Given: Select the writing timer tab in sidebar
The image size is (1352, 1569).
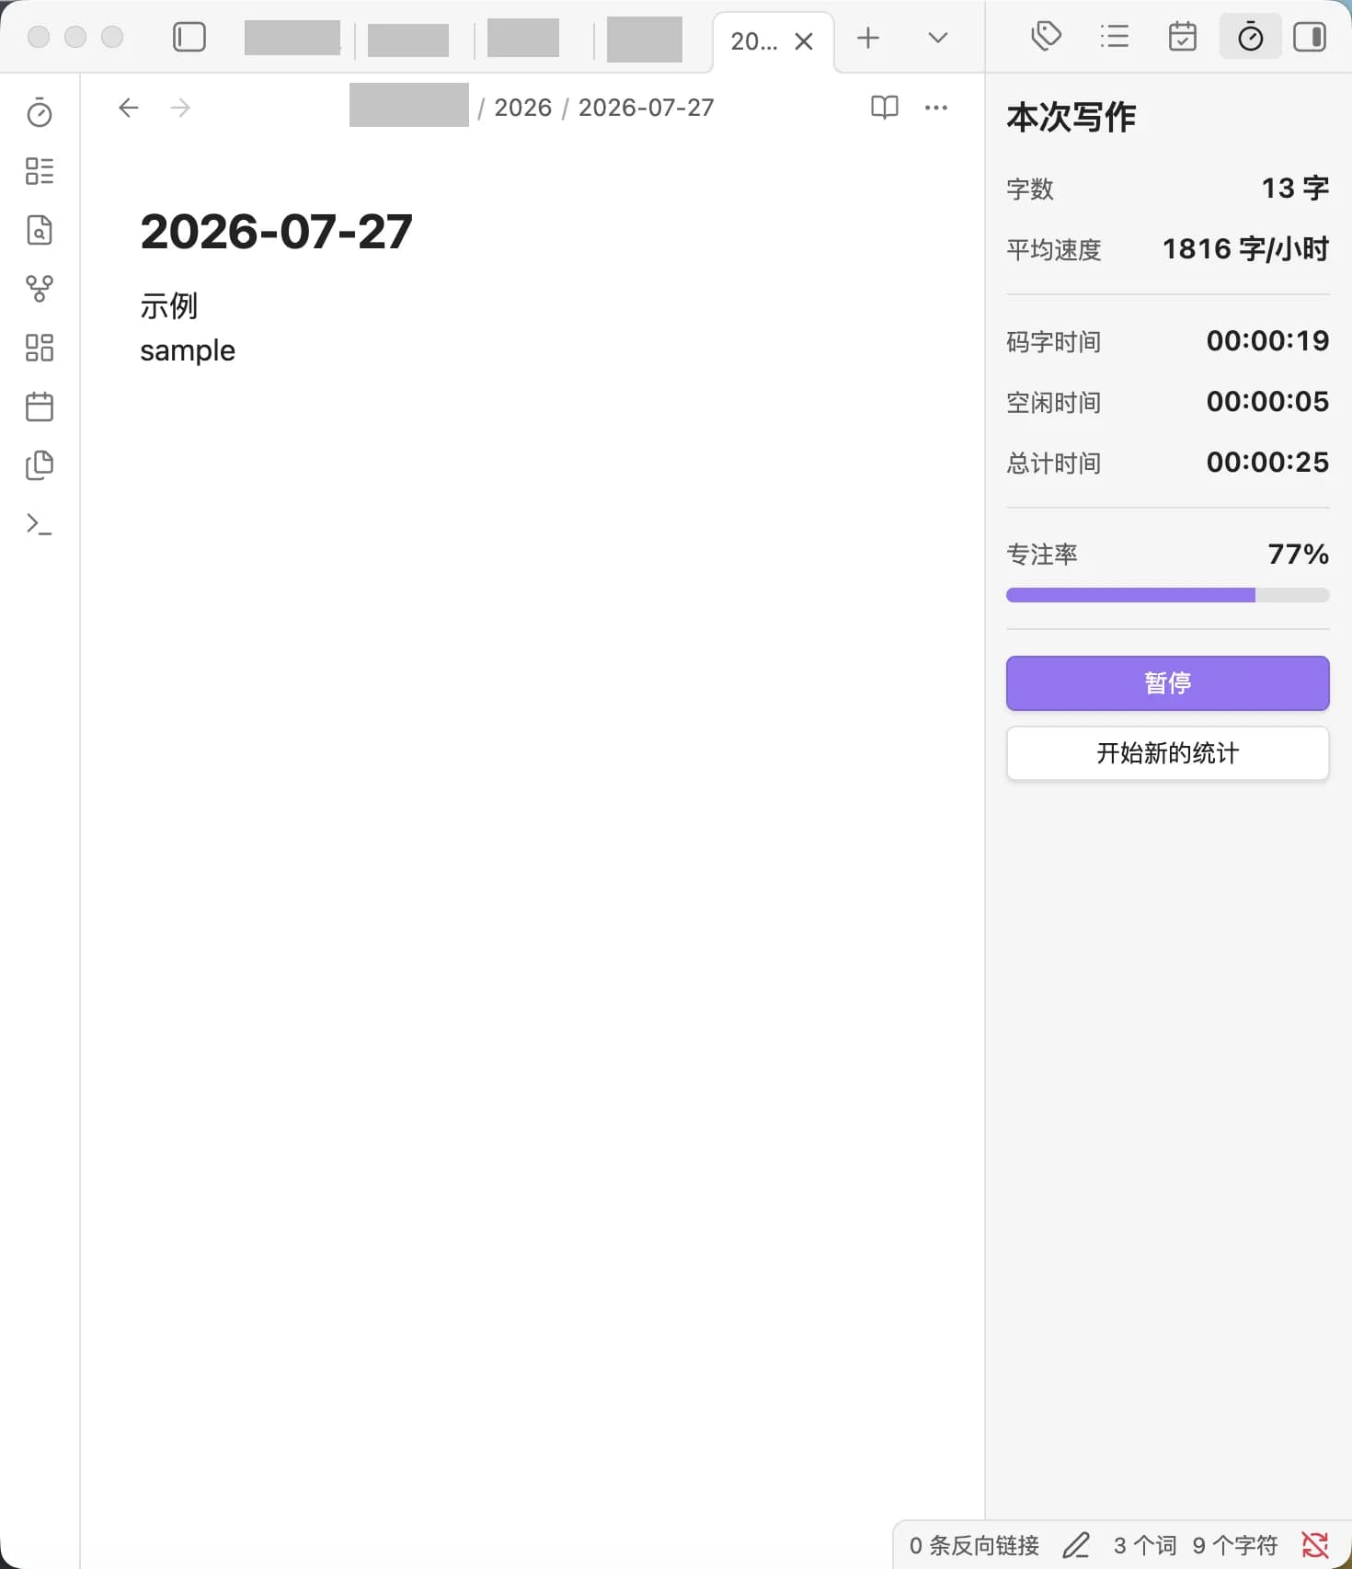Looking at the screenshot, I should [x=1251, y=37].
